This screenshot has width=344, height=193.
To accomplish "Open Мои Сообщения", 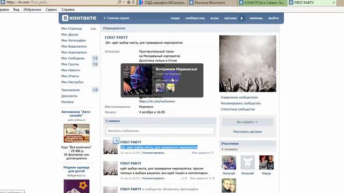I will 73,58.
